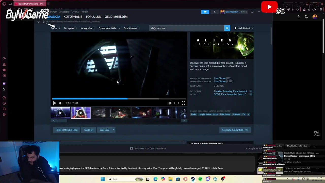Viewport: 325px width, 183px height.
Task: Open the fifth screenshot thumbnail
Action: [x=142, y=113]
